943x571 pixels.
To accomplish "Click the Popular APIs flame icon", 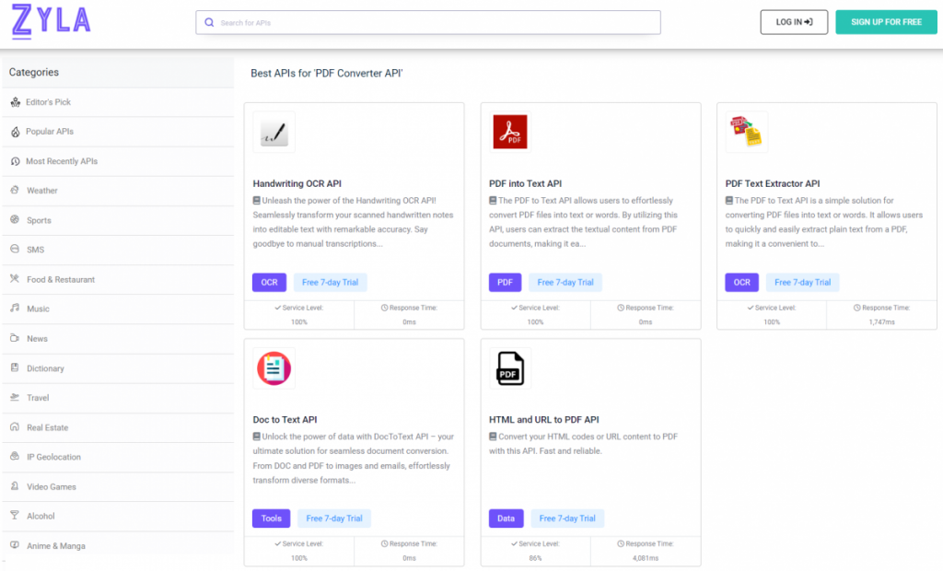I will pyautogui.click(x=15, y=132).
